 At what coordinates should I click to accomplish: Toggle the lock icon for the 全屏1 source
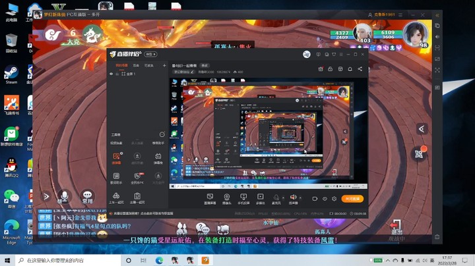click(117, 74)
